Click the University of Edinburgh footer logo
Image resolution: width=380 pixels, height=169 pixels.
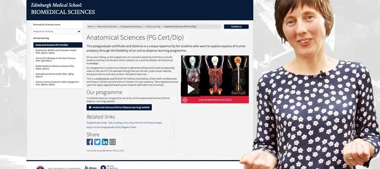pyautogui.click(x=58, y=168)
